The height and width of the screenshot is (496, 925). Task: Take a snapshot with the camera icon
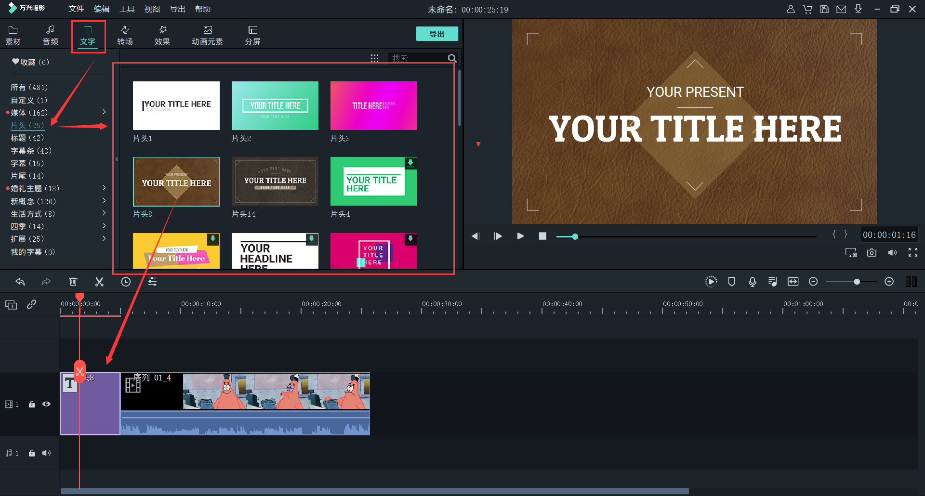872,253
